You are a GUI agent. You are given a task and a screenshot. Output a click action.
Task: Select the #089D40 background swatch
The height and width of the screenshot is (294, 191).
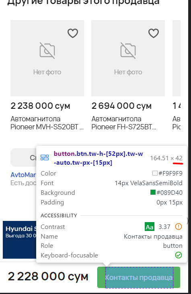[153, 192]
